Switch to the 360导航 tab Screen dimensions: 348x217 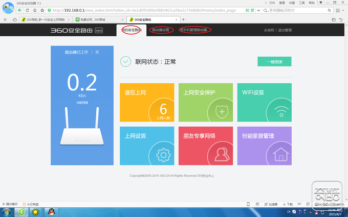[x=46, y=20]
